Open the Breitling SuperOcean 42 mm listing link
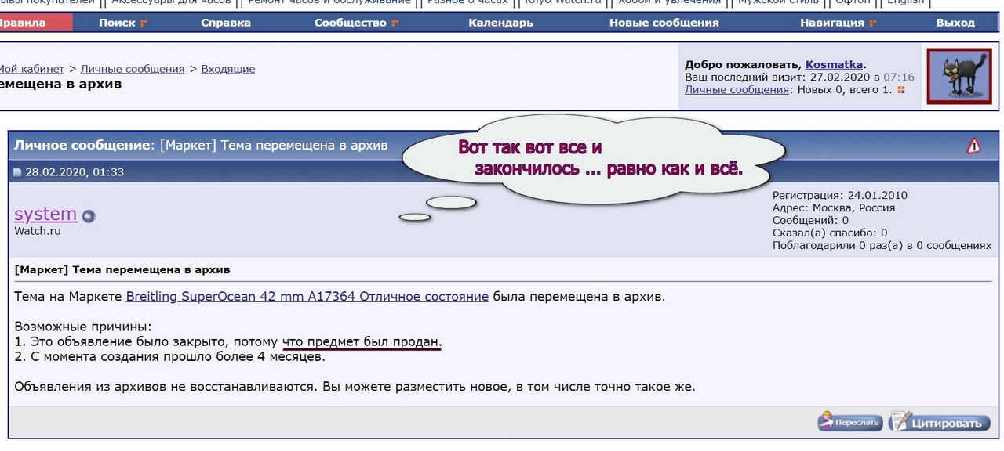Image resolution: width=1004 pixels, height=451 pixels. click(307, 297)
